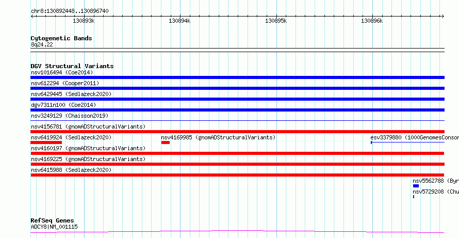This screenshot has height=238, width=459.
Task: Select the blue bar for nsv1016494
Action: pyautogui.click(x=237, y=77)
